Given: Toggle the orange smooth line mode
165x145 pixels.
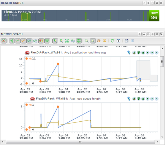Looking at the screenshot, I should [x=23, y=41].
